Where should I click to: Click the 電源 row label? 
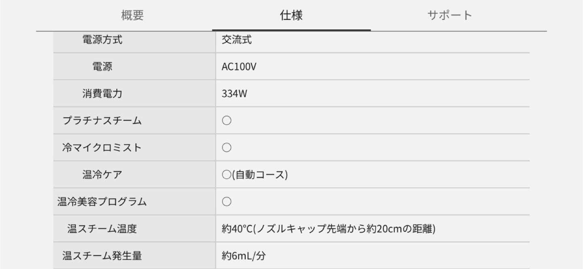102,66
